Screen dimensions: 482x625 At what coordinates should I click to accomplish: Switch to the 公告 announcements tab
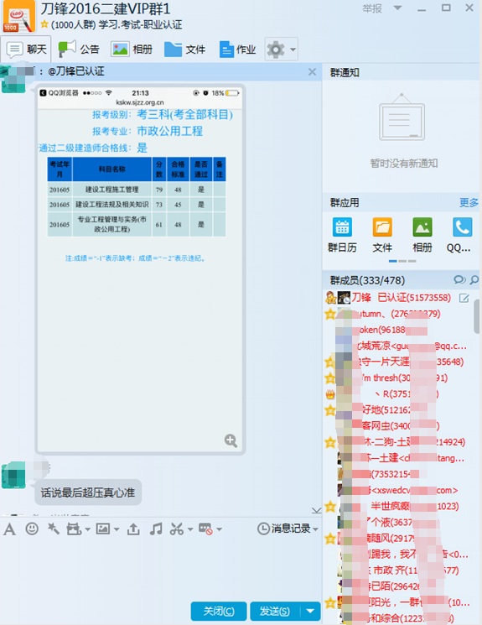tap(79, 49)
